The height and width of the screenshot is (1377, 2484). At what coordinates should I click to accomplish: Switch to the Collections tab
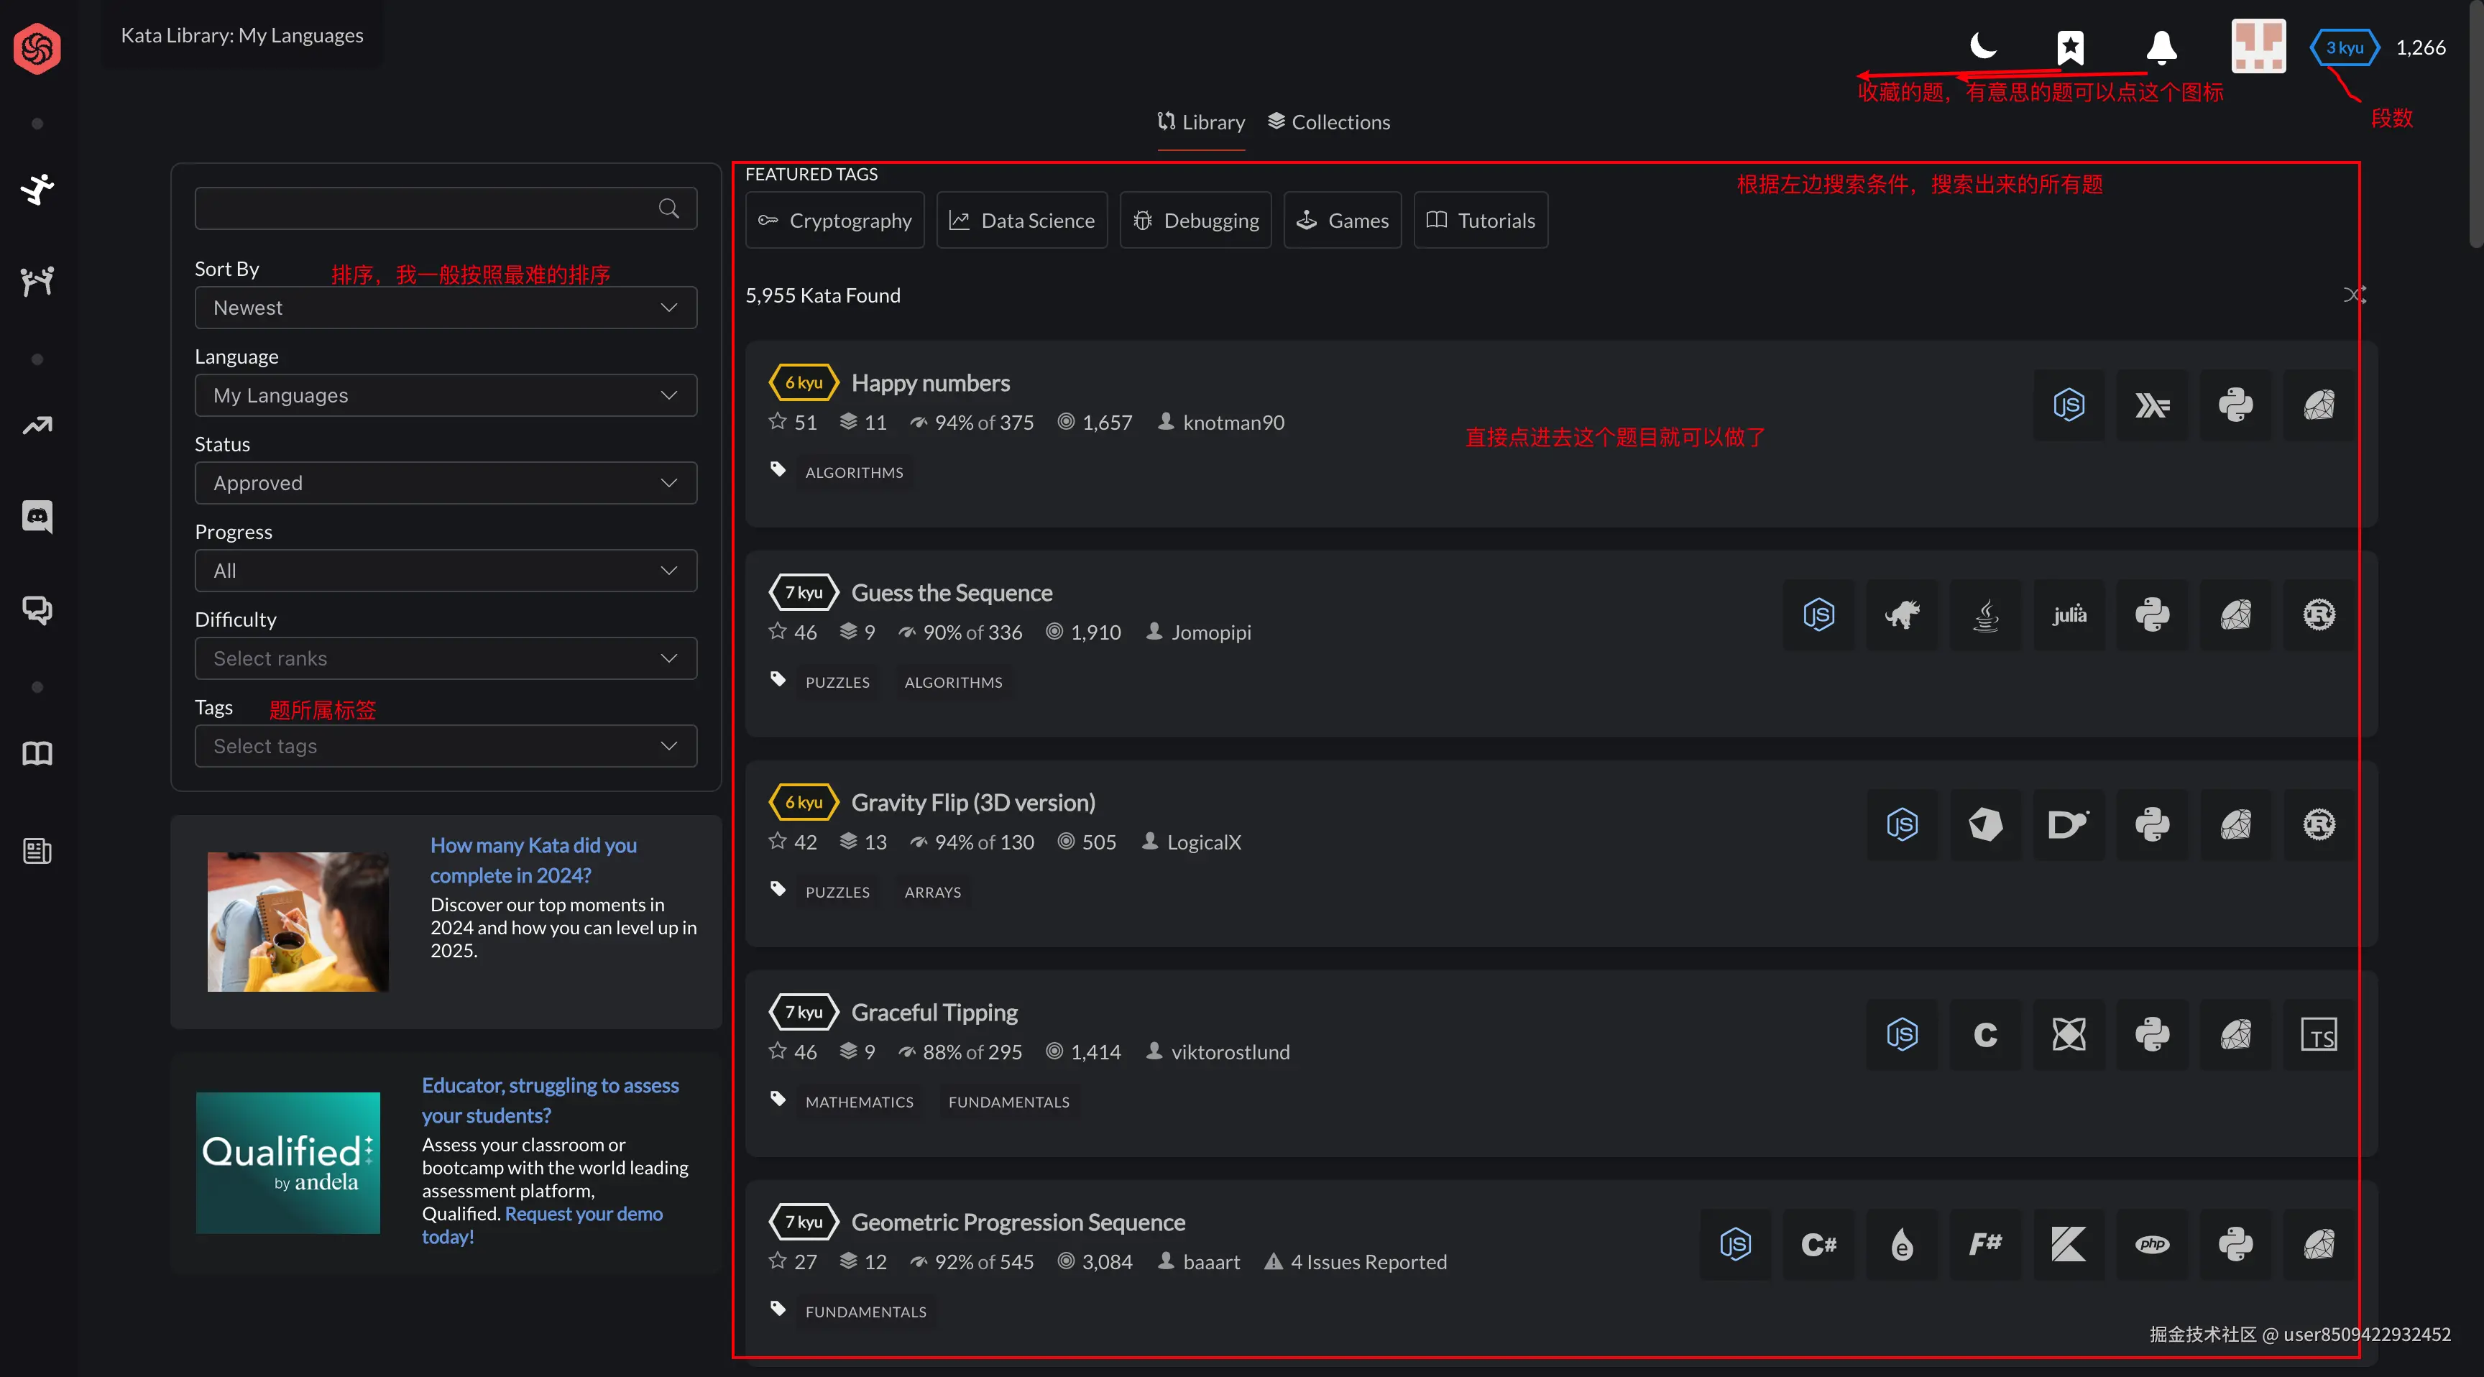click(x=1329, y=122)
